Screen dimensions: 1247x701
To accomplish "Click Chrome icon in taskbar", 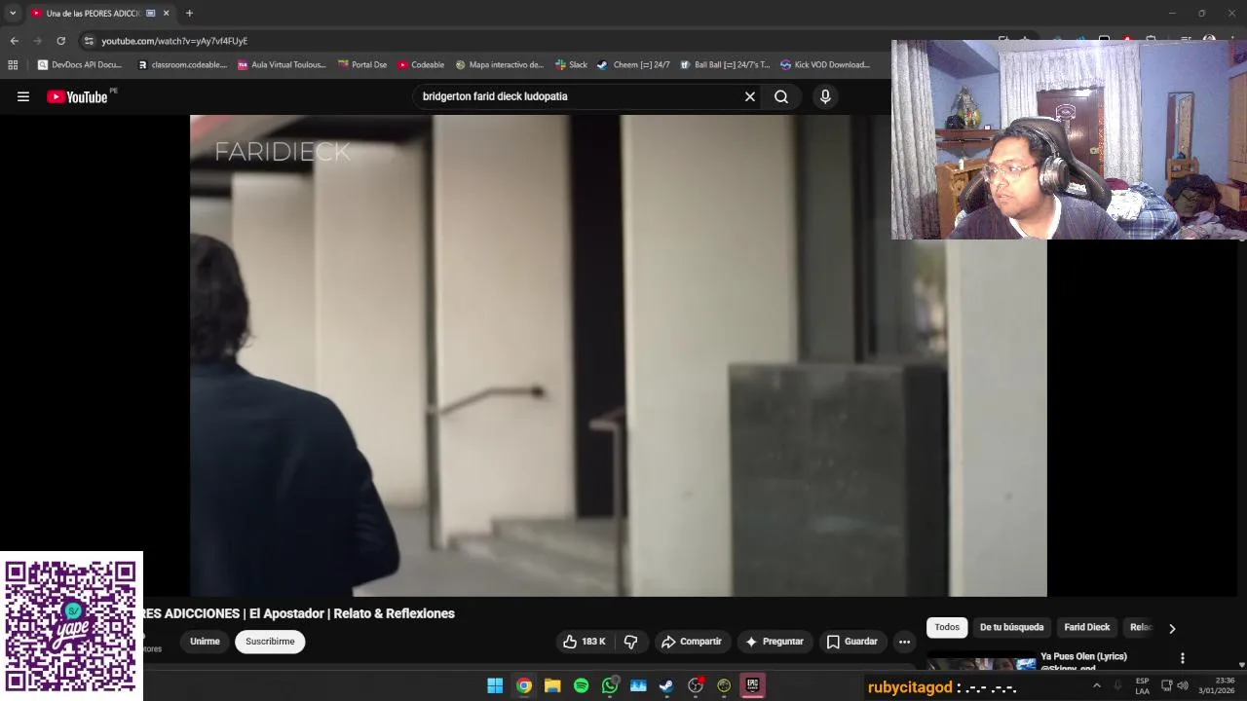I will (x=524, y=685).
